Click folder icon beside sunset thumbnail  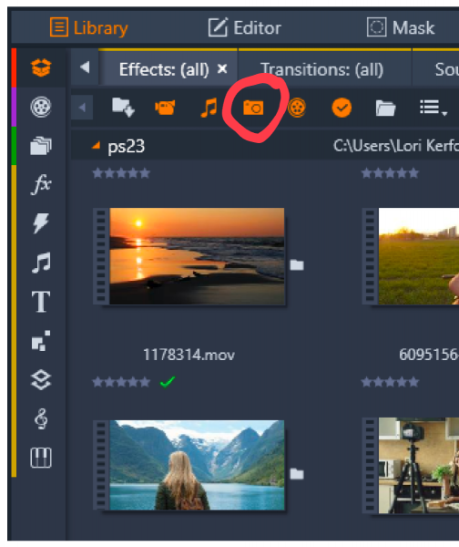click(297, 265)
